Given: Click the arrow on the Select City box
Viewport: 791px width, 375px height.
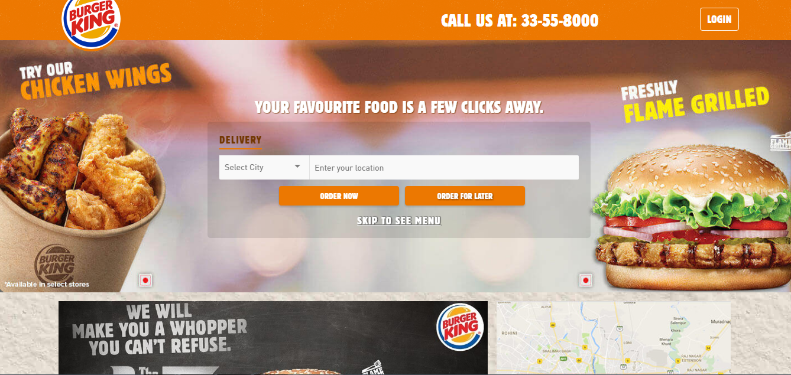Looking at the screenshot, I should [x=297, y=167].
